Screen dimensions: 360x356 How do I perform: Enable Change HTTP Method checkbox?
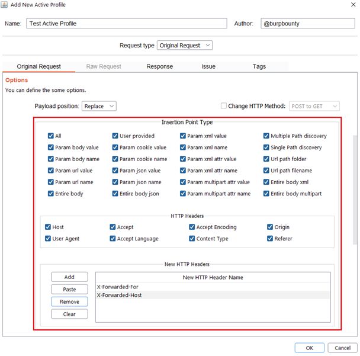coord(223,106)
